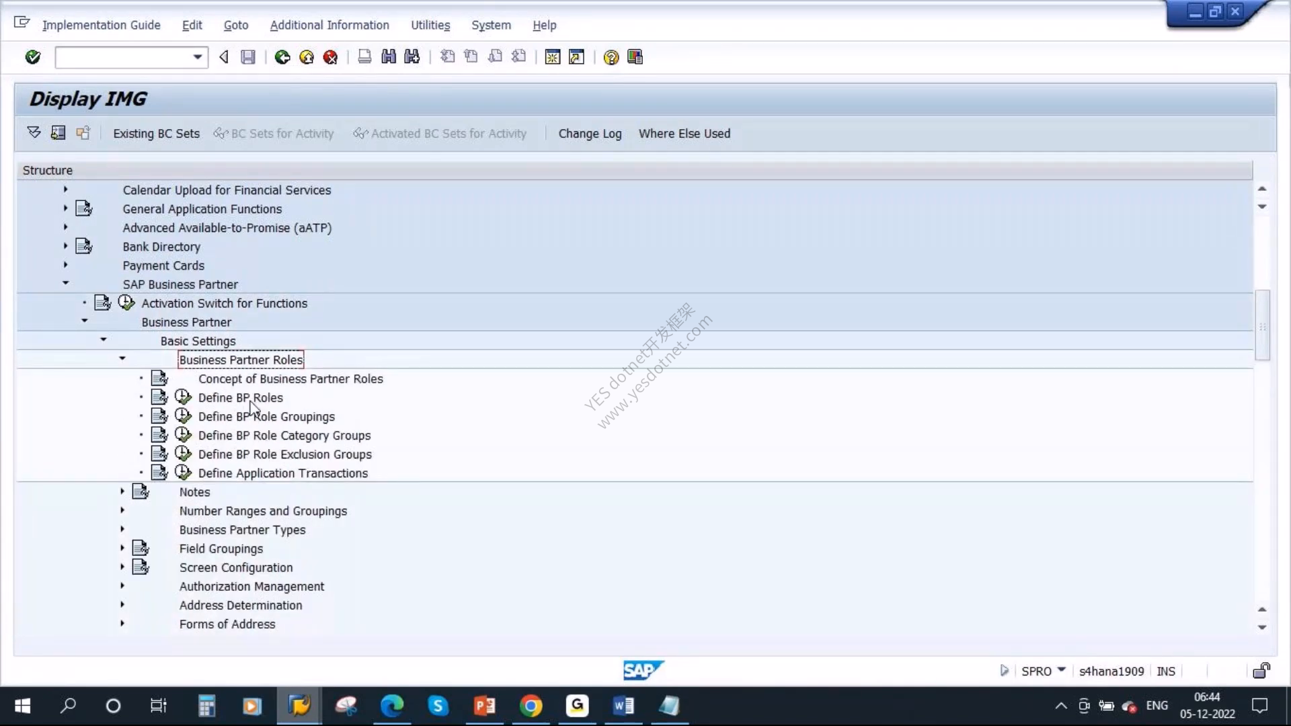
Task: Click the red Cancel icon
Action: (x=330, y=57)
